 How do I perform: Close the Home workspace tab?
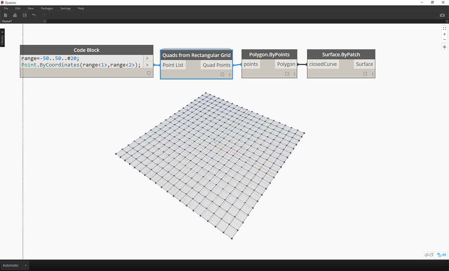pos(45,21)
